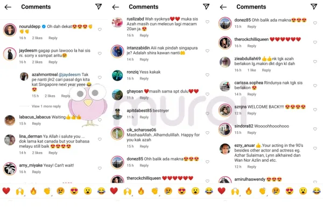The width and height of the screenshot is (323, 215).
Task: Insert the heart-eyes emoji in the leftmost emoji bar
Action: point(74,191)
